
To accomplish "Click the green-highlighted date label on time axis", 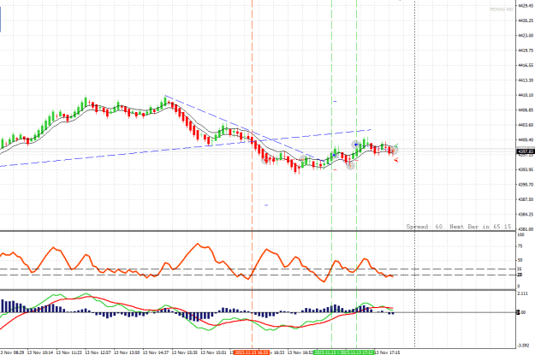I will tap(343, 352).
